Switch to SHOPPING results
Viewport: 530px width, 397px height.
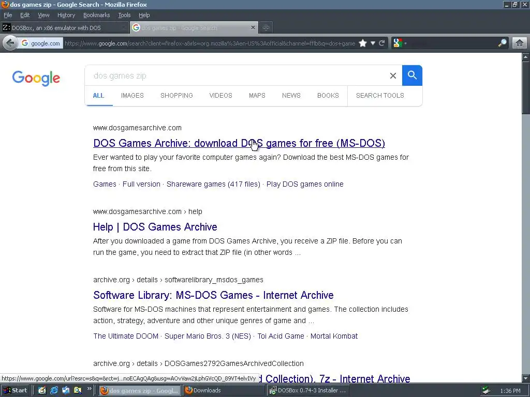(177, 96)
